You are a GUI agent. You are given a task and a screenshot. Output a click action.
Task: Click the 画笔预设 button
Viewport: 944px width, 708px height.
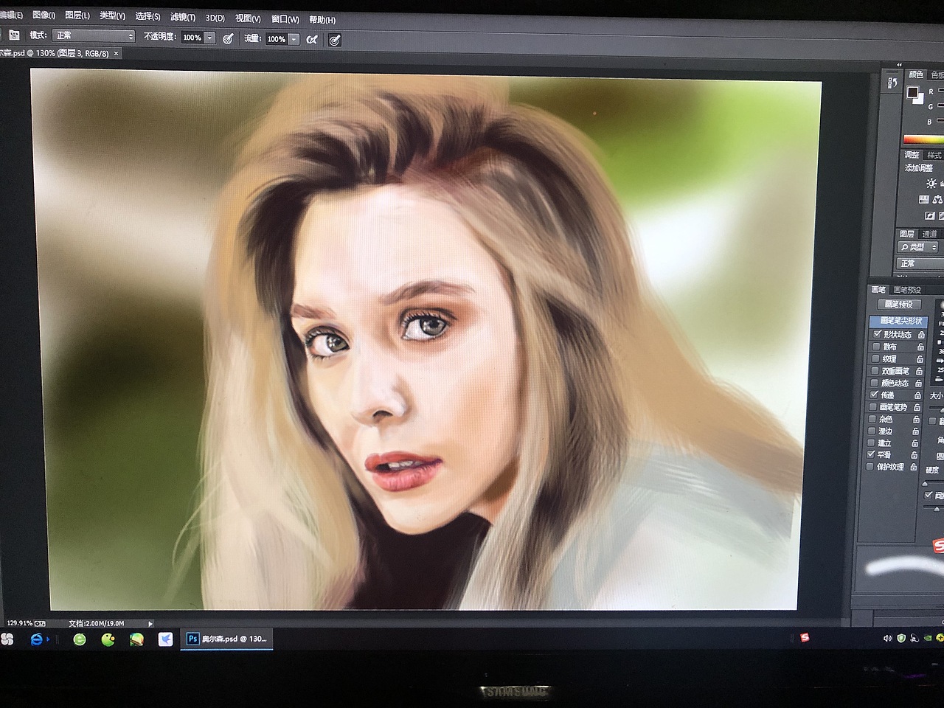click(x=899, y=305)
